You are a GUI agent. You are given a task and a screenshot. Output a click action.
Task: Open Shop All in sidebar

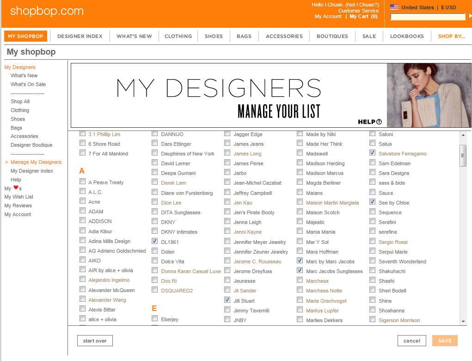[20, 101]
